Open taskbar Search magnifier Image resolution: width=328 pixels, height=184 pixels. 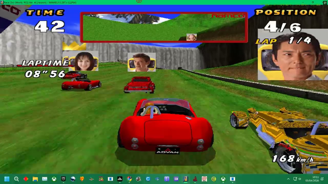16,179
